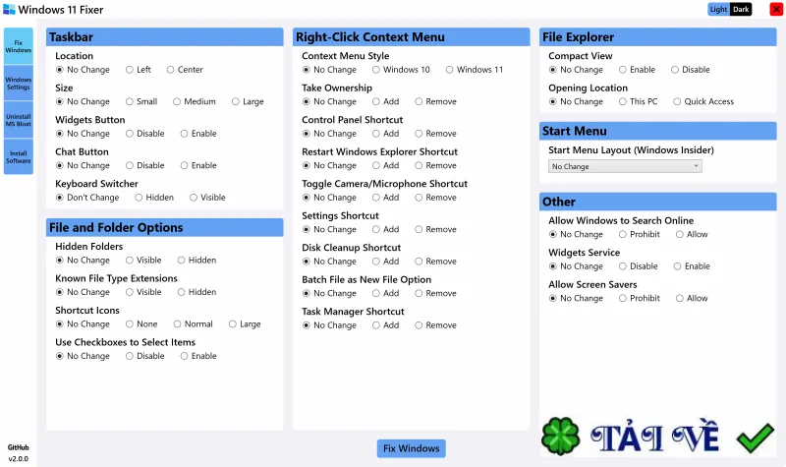The width and height of the screenshot is (786, 467).
Task: Select Allow for Screen Savers
Action: coord(692,298)
